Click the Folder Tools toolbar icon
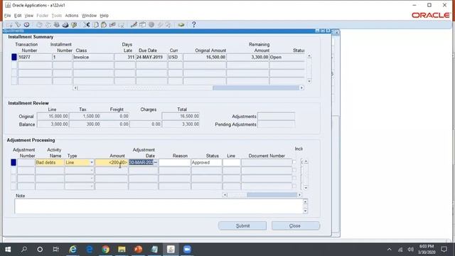455x256 pixels. pyautogui.click(x=168, y=25)
